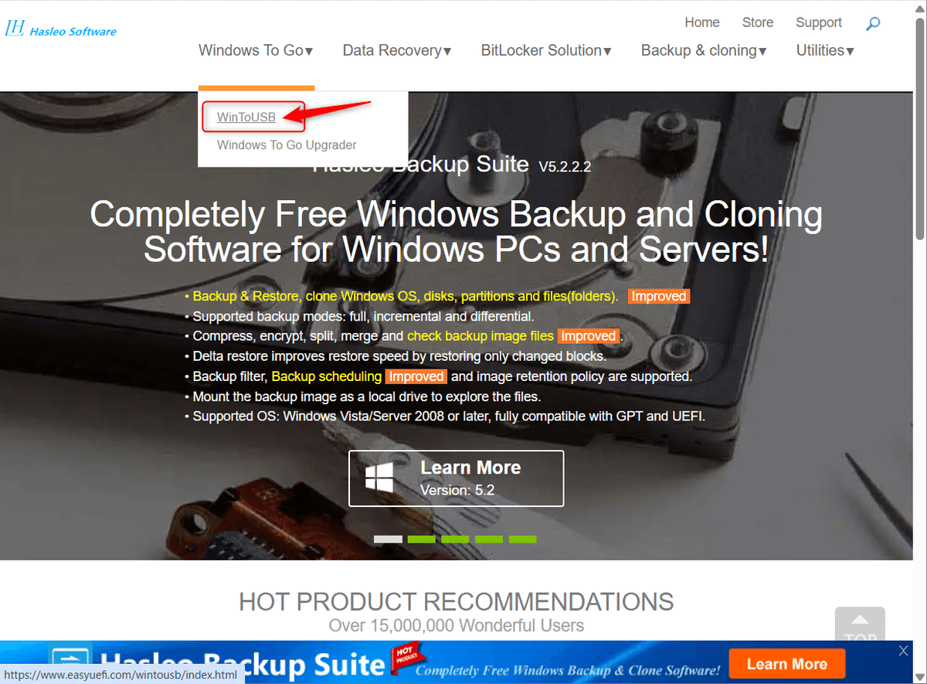927x684 pixels.
Task: Open the search magnifier icon
Action: [873, 23]
